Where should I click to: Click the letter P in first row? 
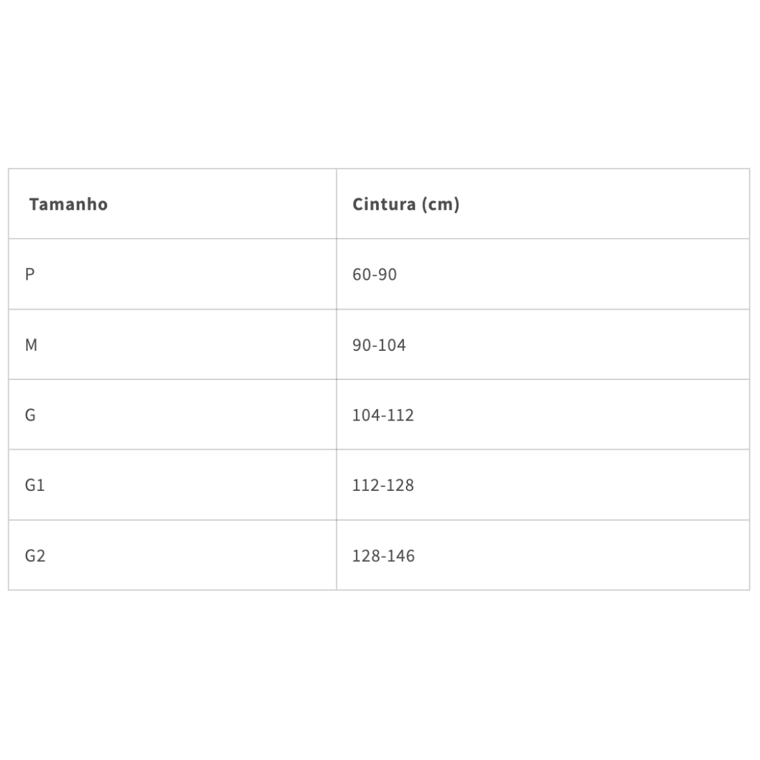click(x=30, y=275)
